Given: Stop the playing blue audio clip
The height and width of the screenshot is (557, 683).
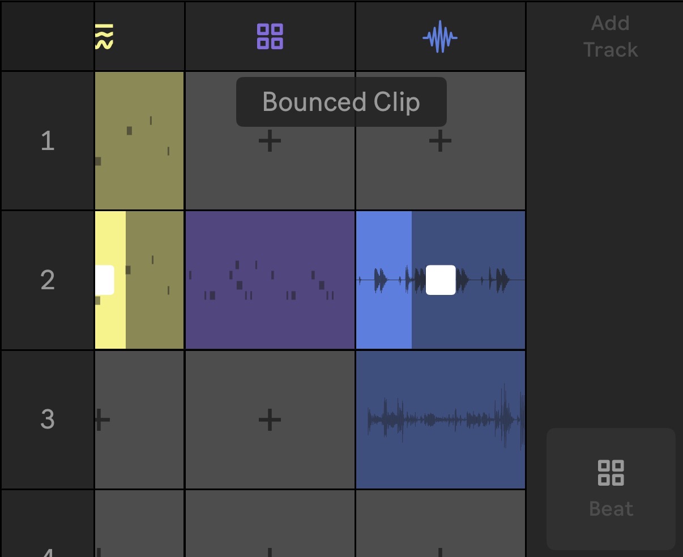Looking at the screenshot, I should 441,280.
